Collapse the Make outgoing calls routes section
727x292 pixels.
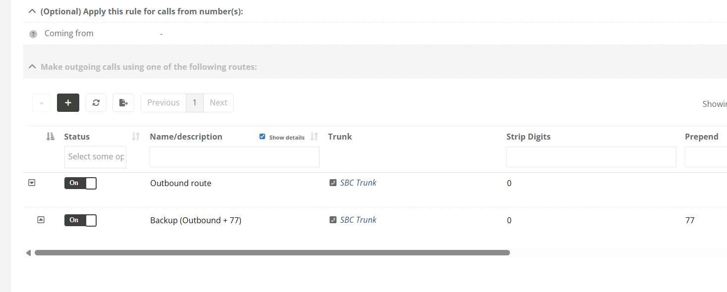click(x=32, y=66)
